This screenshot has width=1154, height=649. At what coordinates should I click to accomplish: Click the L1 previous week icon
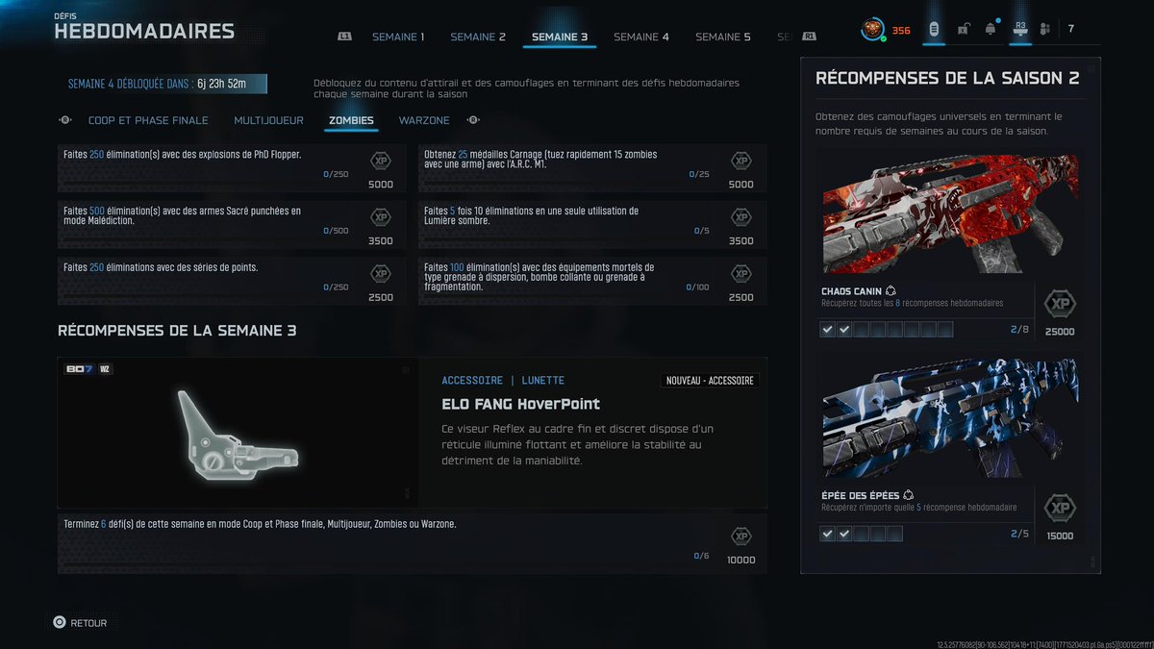pyautogui.click(x=345, y=37)
